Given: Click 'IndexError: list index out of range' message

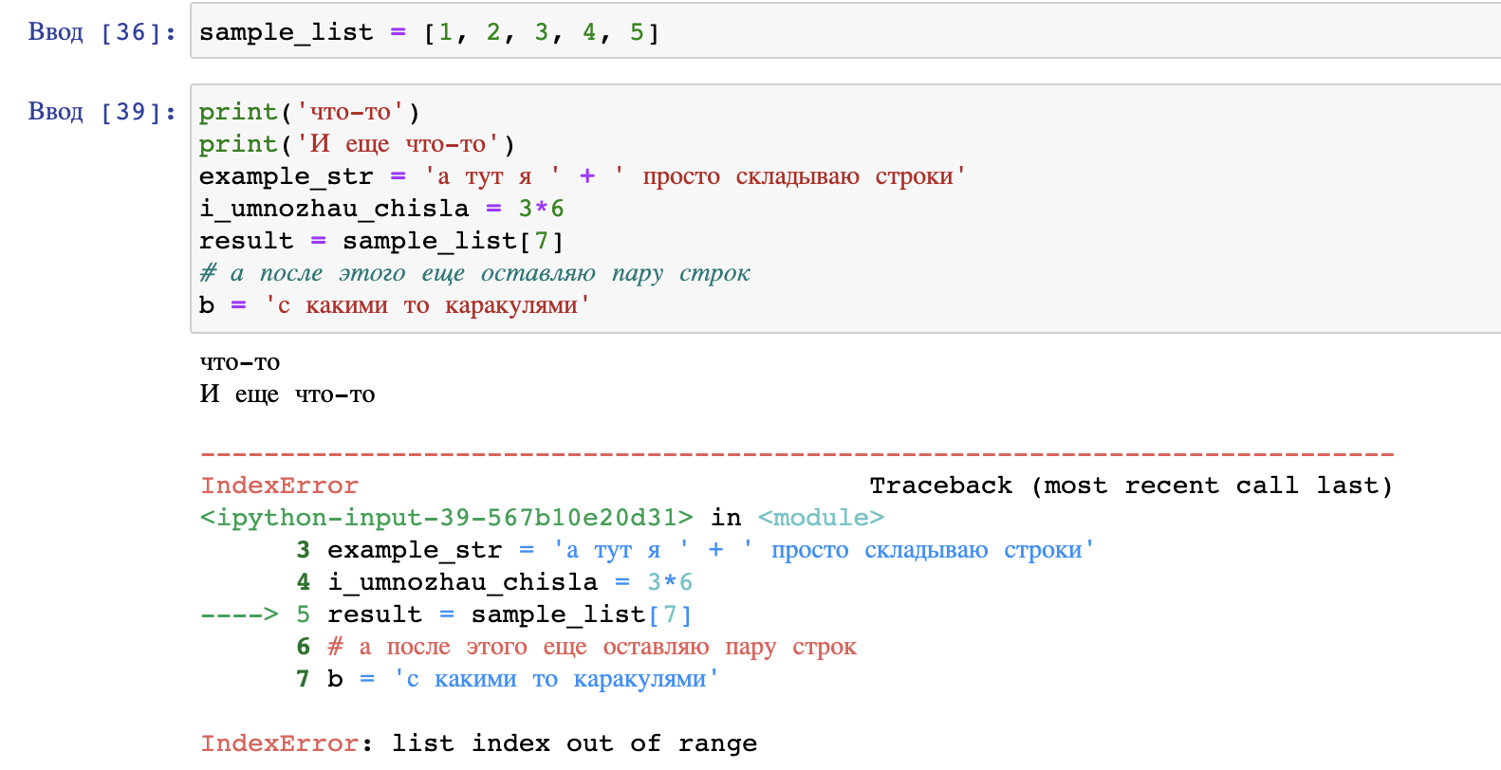Looking at the screenshot, I should (478, 743).
